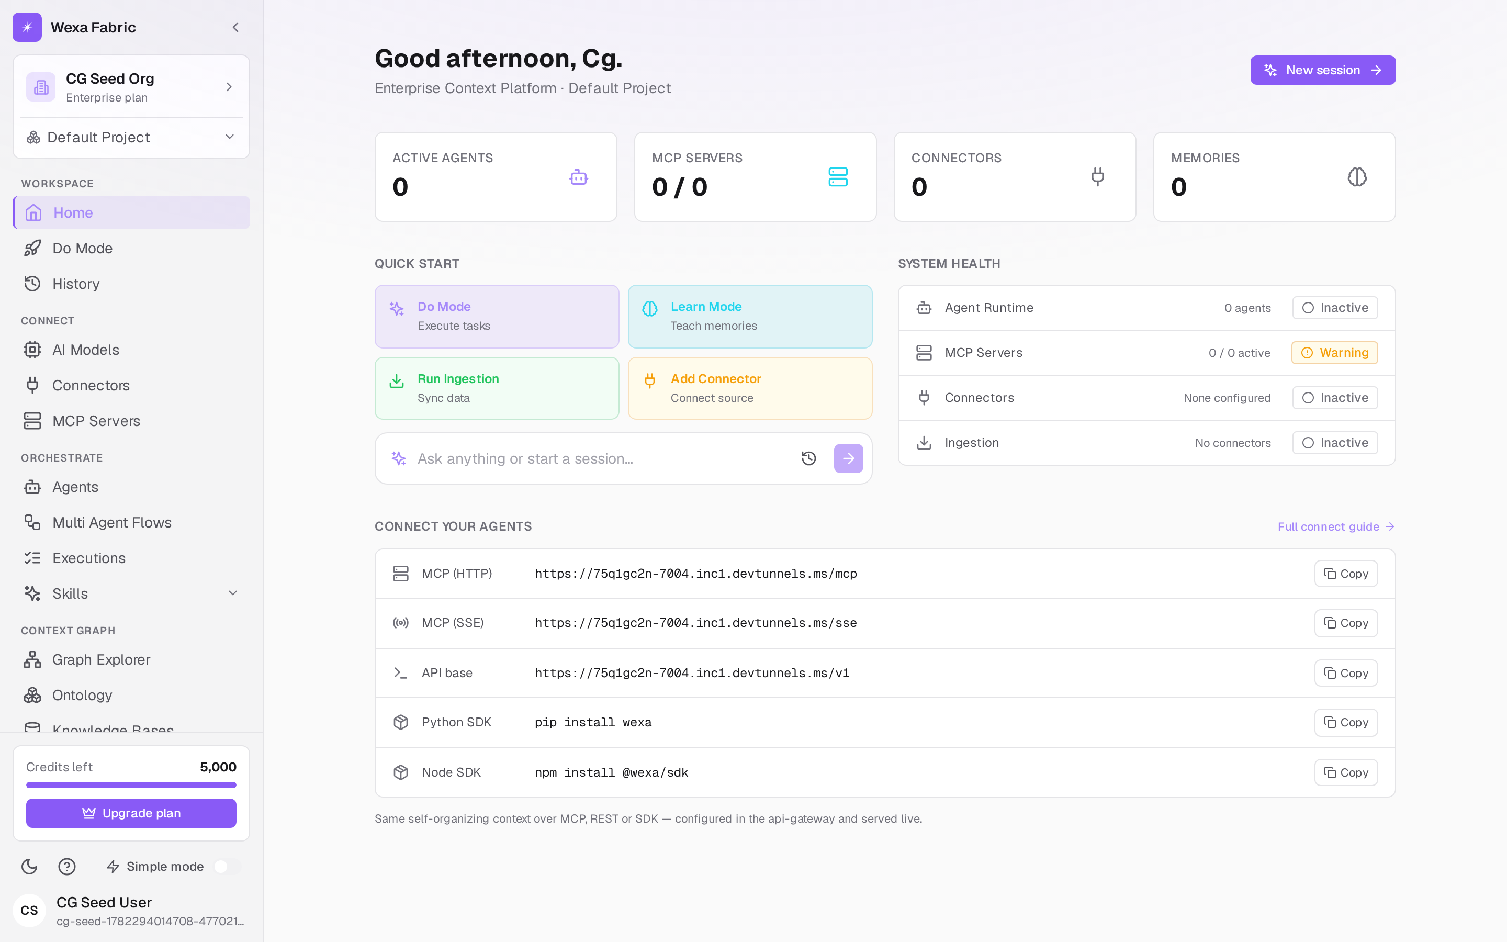The height and width of the screenshot is (942, 1507).
Task: Open History in the sidebar
Action: 131,284
